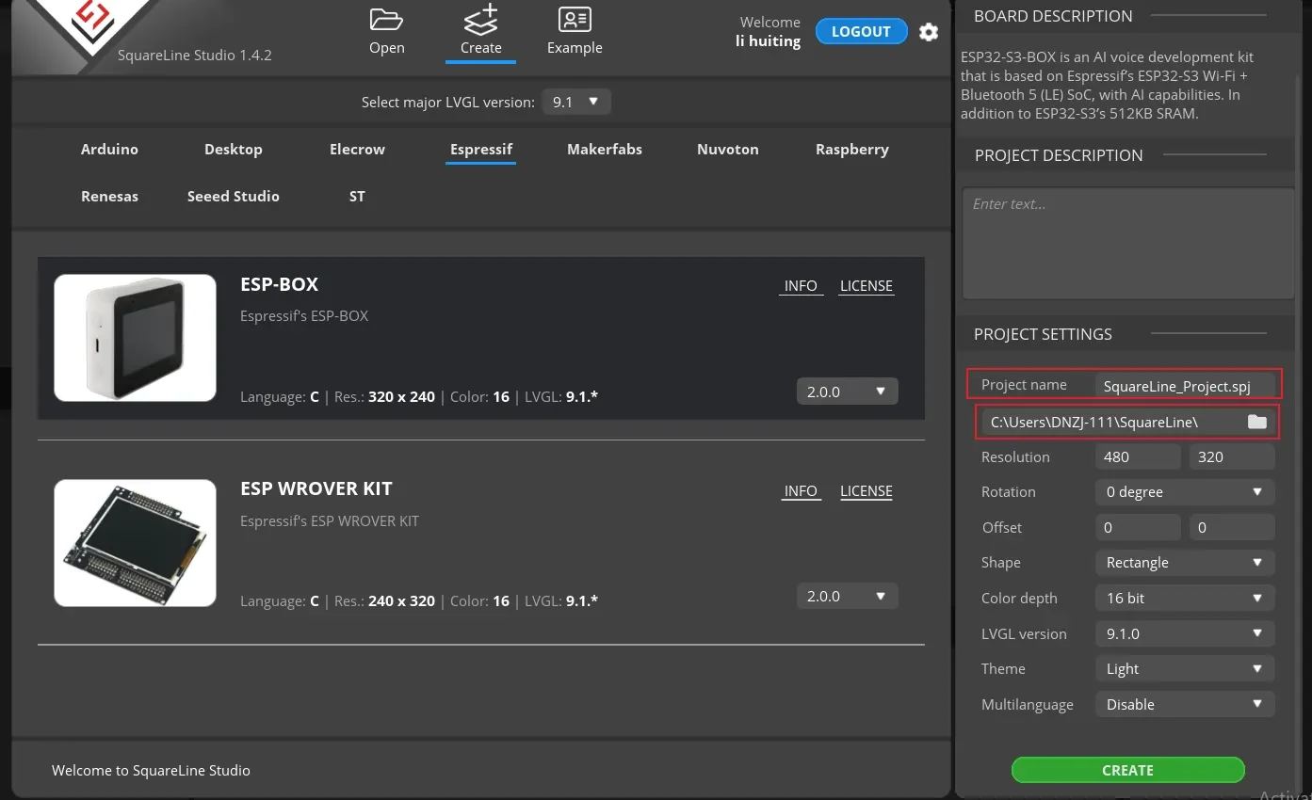Open the ESP-BOX LICENSE link

point(866,286)
